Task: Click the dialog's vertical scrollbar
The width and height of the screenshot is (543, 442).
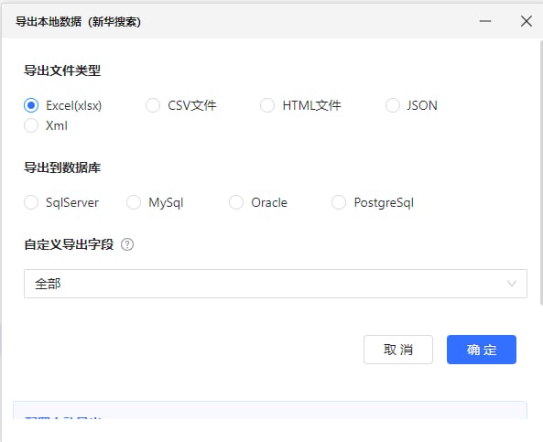Action: pos(541,173)
